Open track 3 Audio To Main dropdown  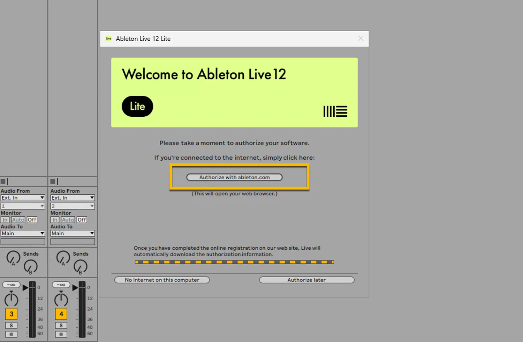pyautogui.click(x=23, y=233)
